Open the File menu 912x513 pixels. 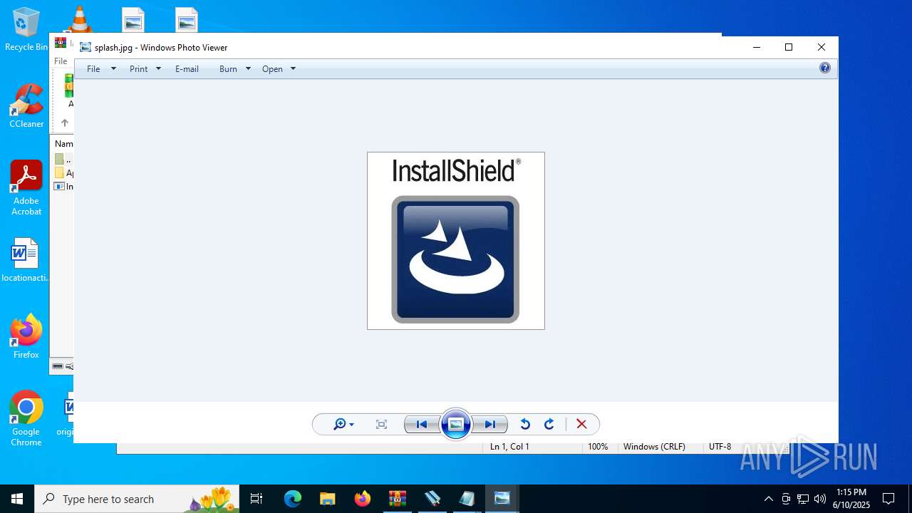coord(93,69)
